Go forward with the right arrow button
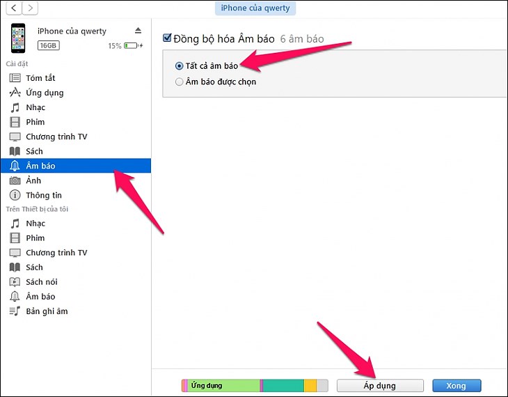Viewport: 508px width, 397px height. point(31,8)
